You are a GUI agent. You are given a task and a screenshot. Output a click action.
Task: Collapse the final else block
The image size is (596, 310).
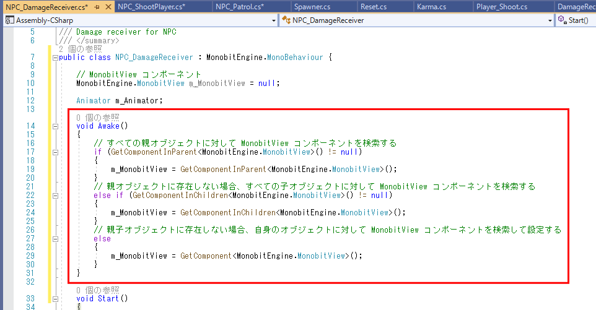[x=55, y=239]
